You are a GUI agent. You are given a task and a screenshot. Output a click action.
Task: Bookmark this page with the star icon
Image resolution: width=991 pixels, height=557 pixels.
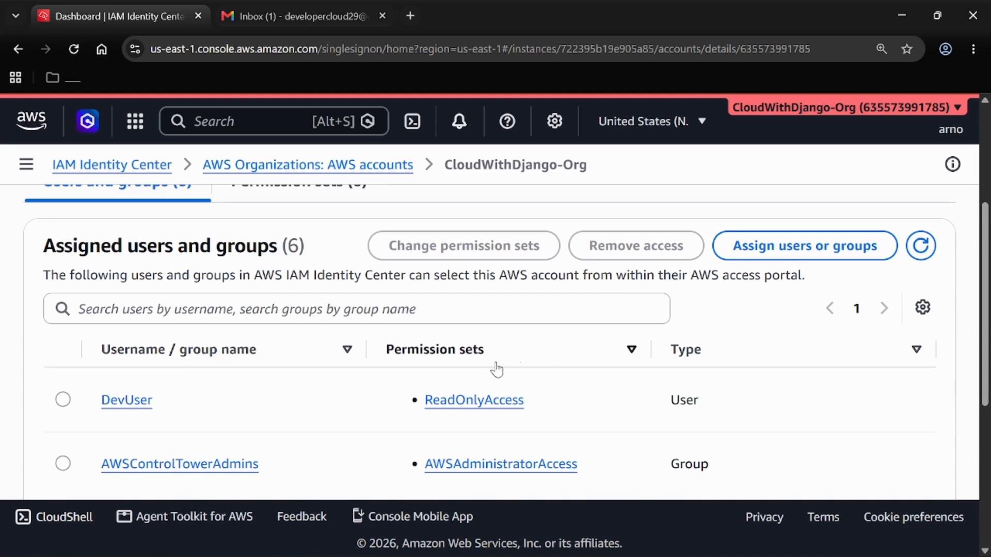(x=907, y=49)
